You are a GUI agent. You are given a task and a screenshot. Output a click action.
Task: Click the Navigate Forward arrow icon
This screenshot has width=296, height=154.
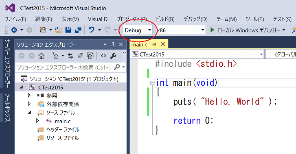point(29,30)
